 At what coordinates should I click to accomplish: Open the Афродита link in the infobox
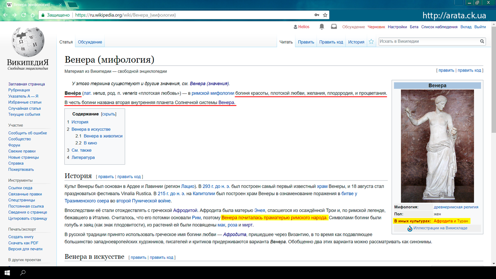pyautogui.click(x=443, y=221)
